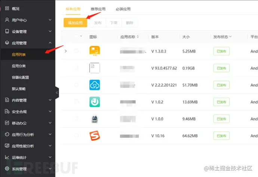Viewport: 258px width, 177px height.
Task: Click the 64.62MB size cell
Action: [x=190, y=136]
